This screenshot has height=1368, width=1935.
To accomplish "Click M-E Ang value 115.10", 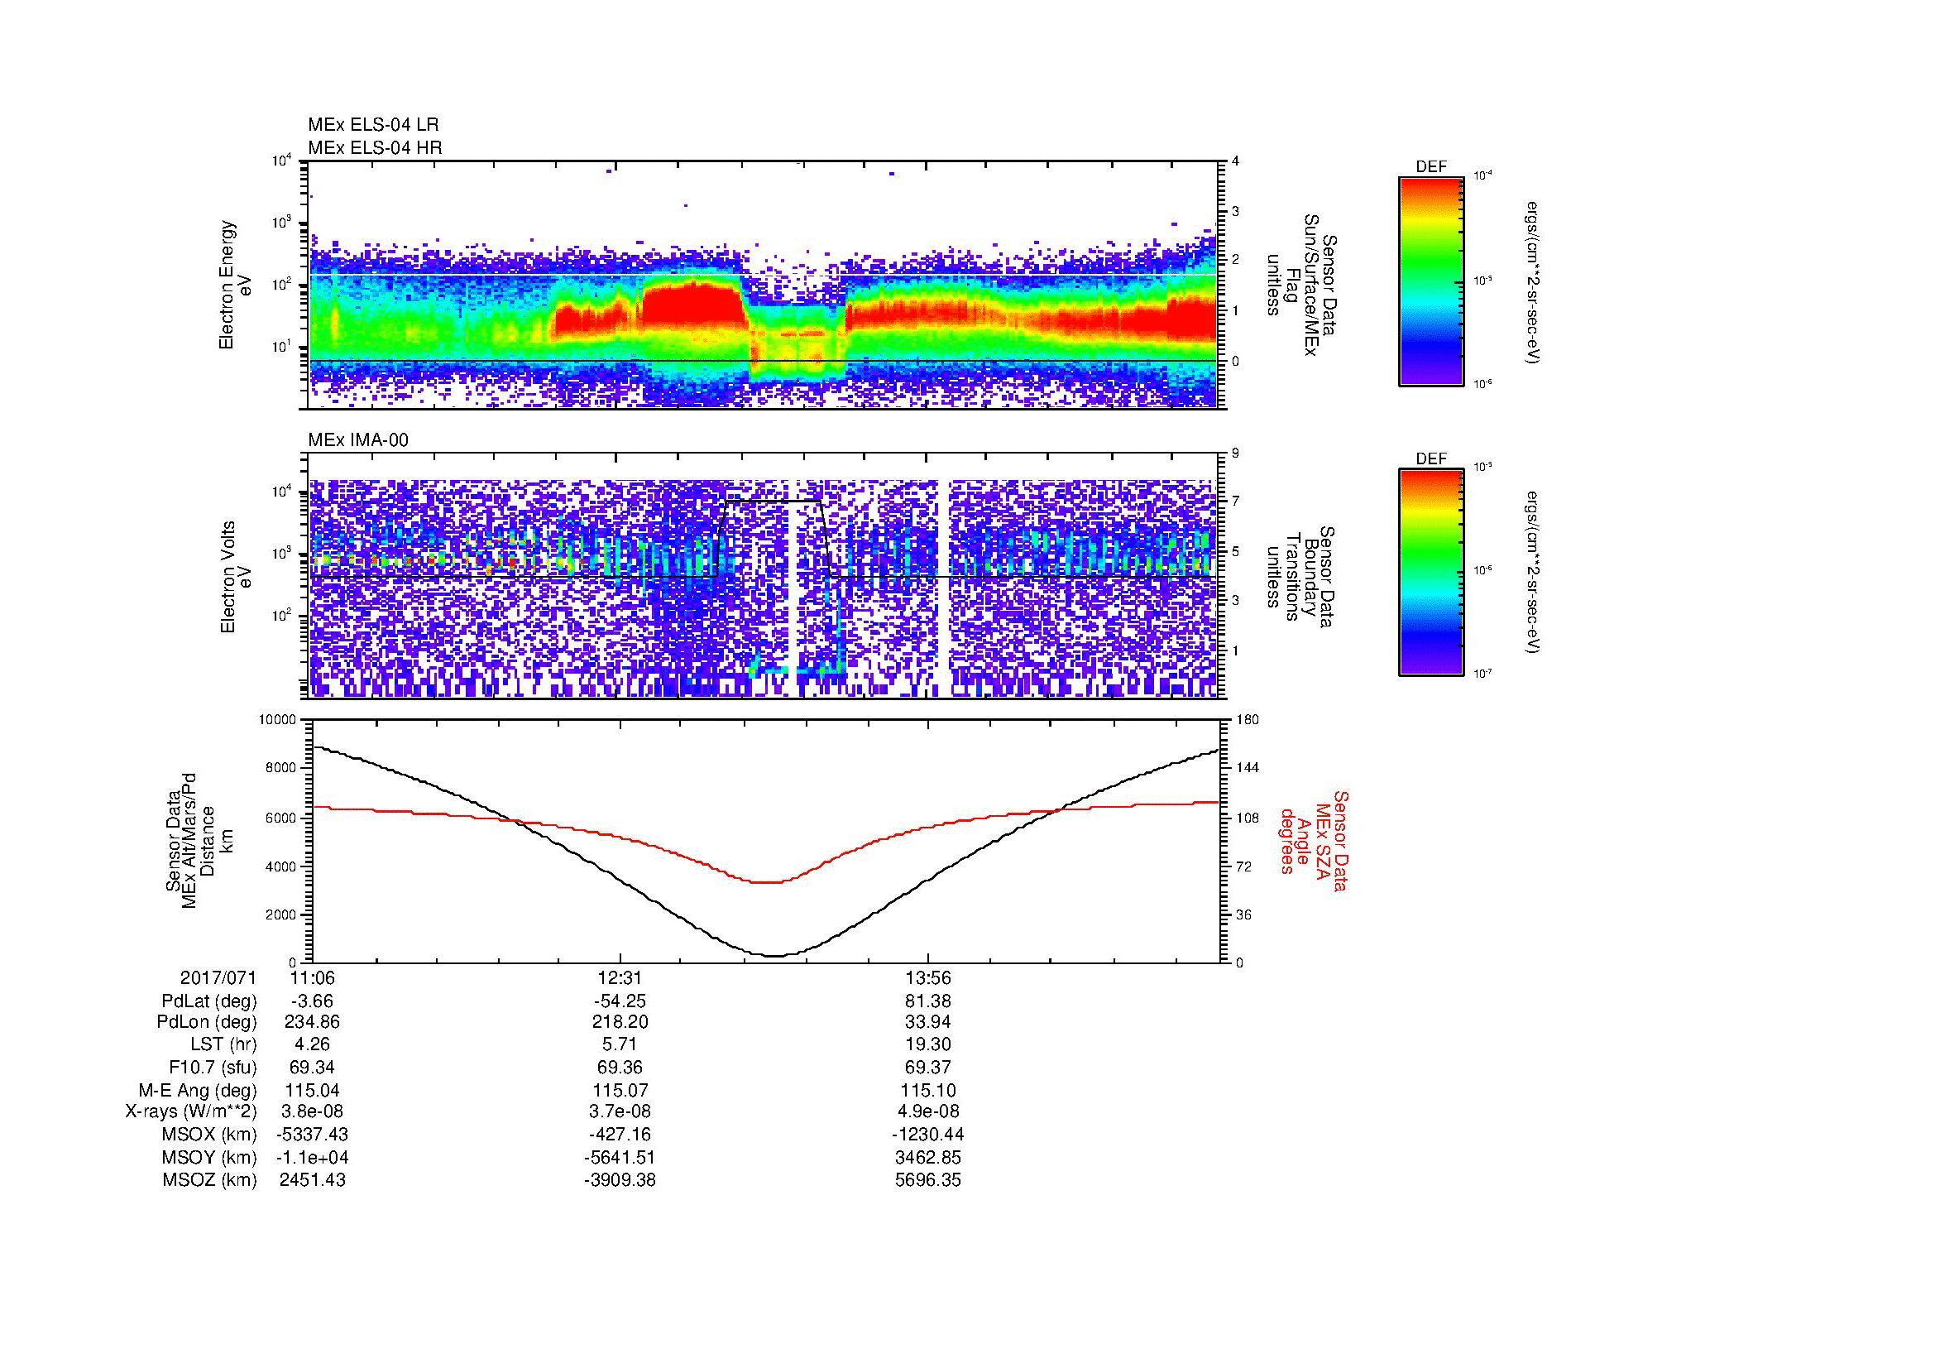I will tap(928, 1091).
